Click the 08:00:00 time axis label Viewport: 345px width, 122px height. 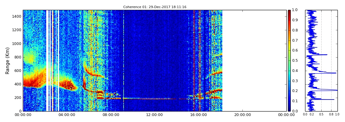click(111, 115)
